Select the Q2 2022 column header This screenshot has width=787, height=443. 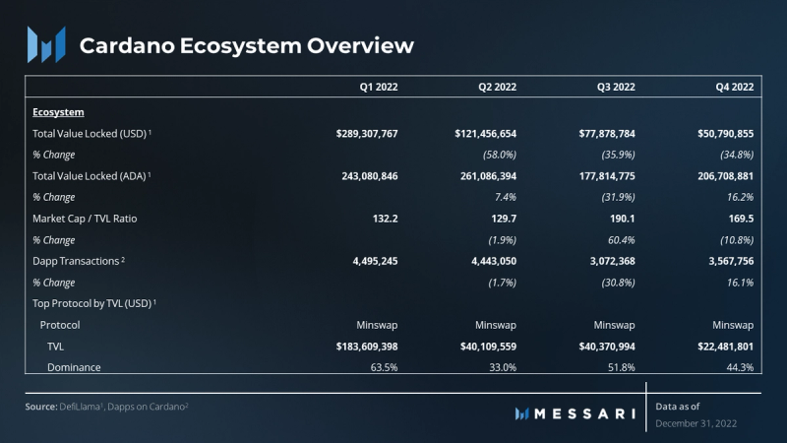coord(497,87)
